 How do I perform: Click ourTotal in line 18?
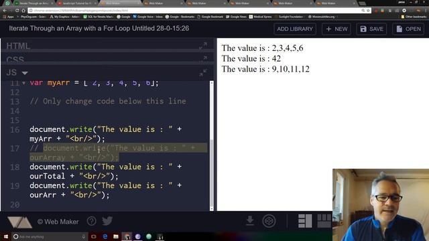tap(48, 176)
